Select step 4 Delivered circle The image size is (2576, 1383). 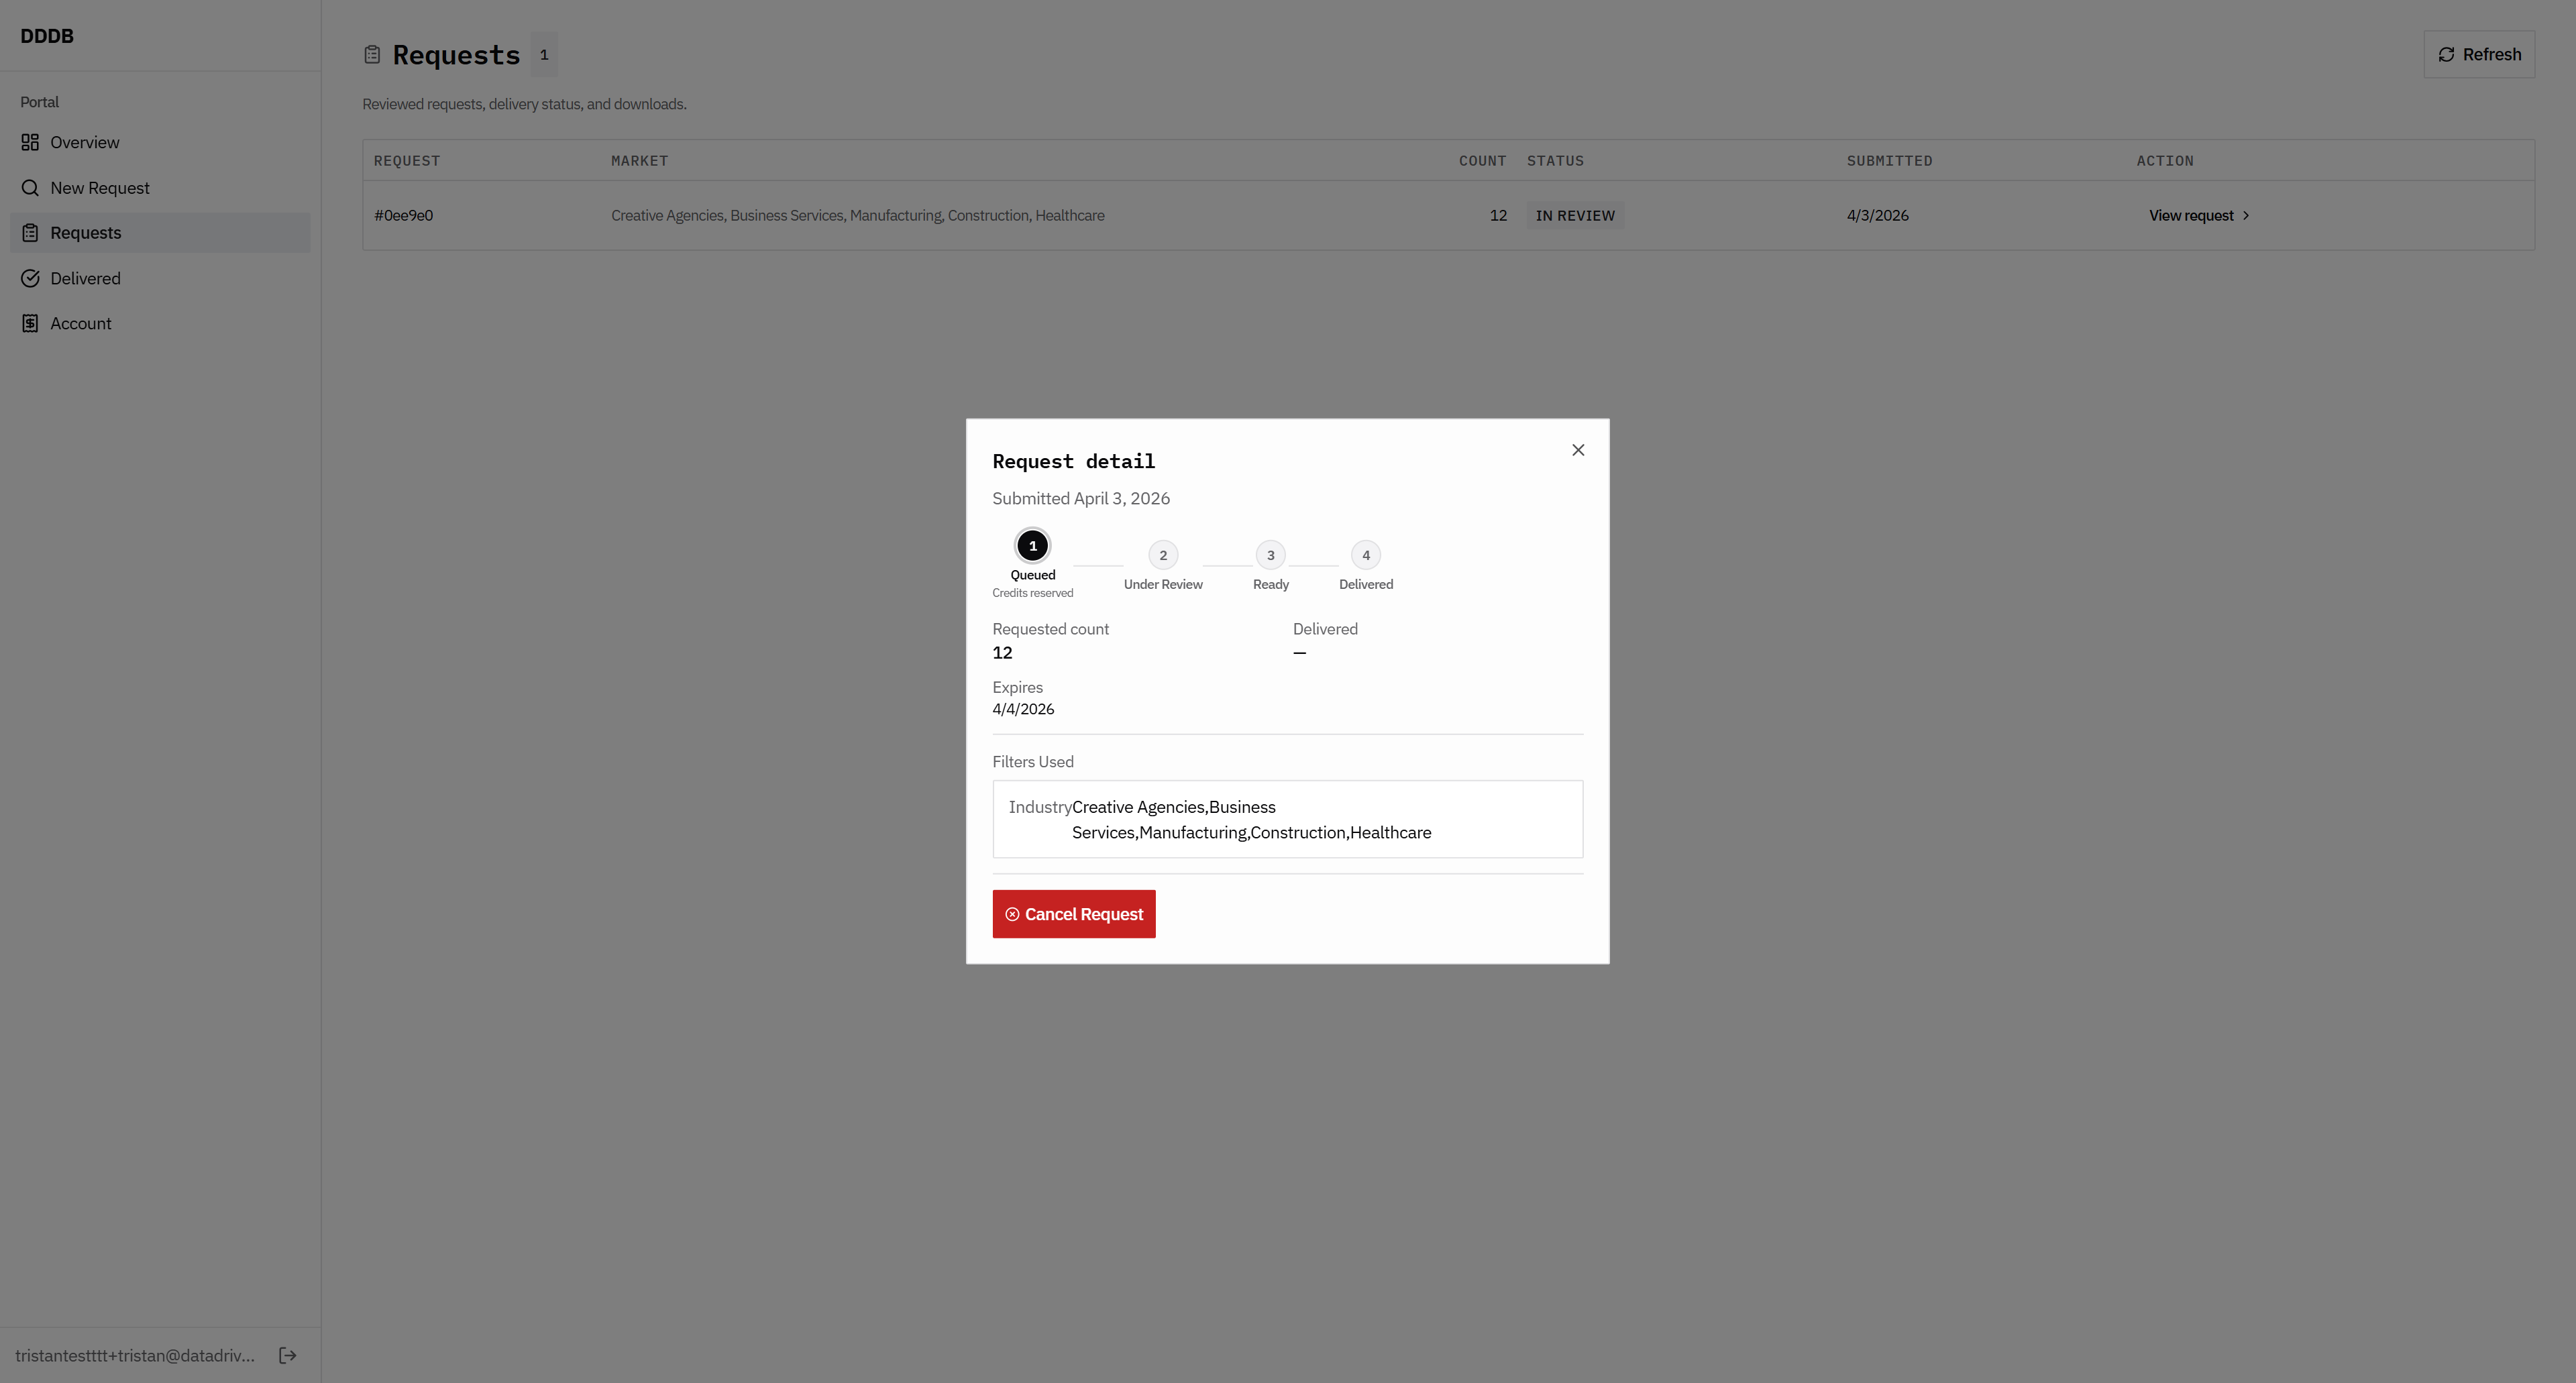1365,555
